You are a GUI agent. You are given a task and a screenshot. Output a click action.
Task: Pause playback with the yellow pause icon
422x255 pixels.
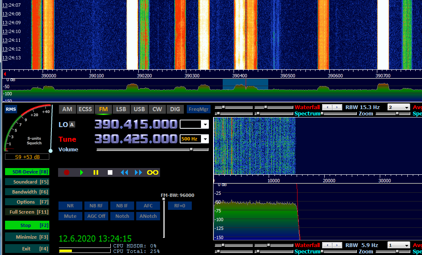click(x=96, y=172)
